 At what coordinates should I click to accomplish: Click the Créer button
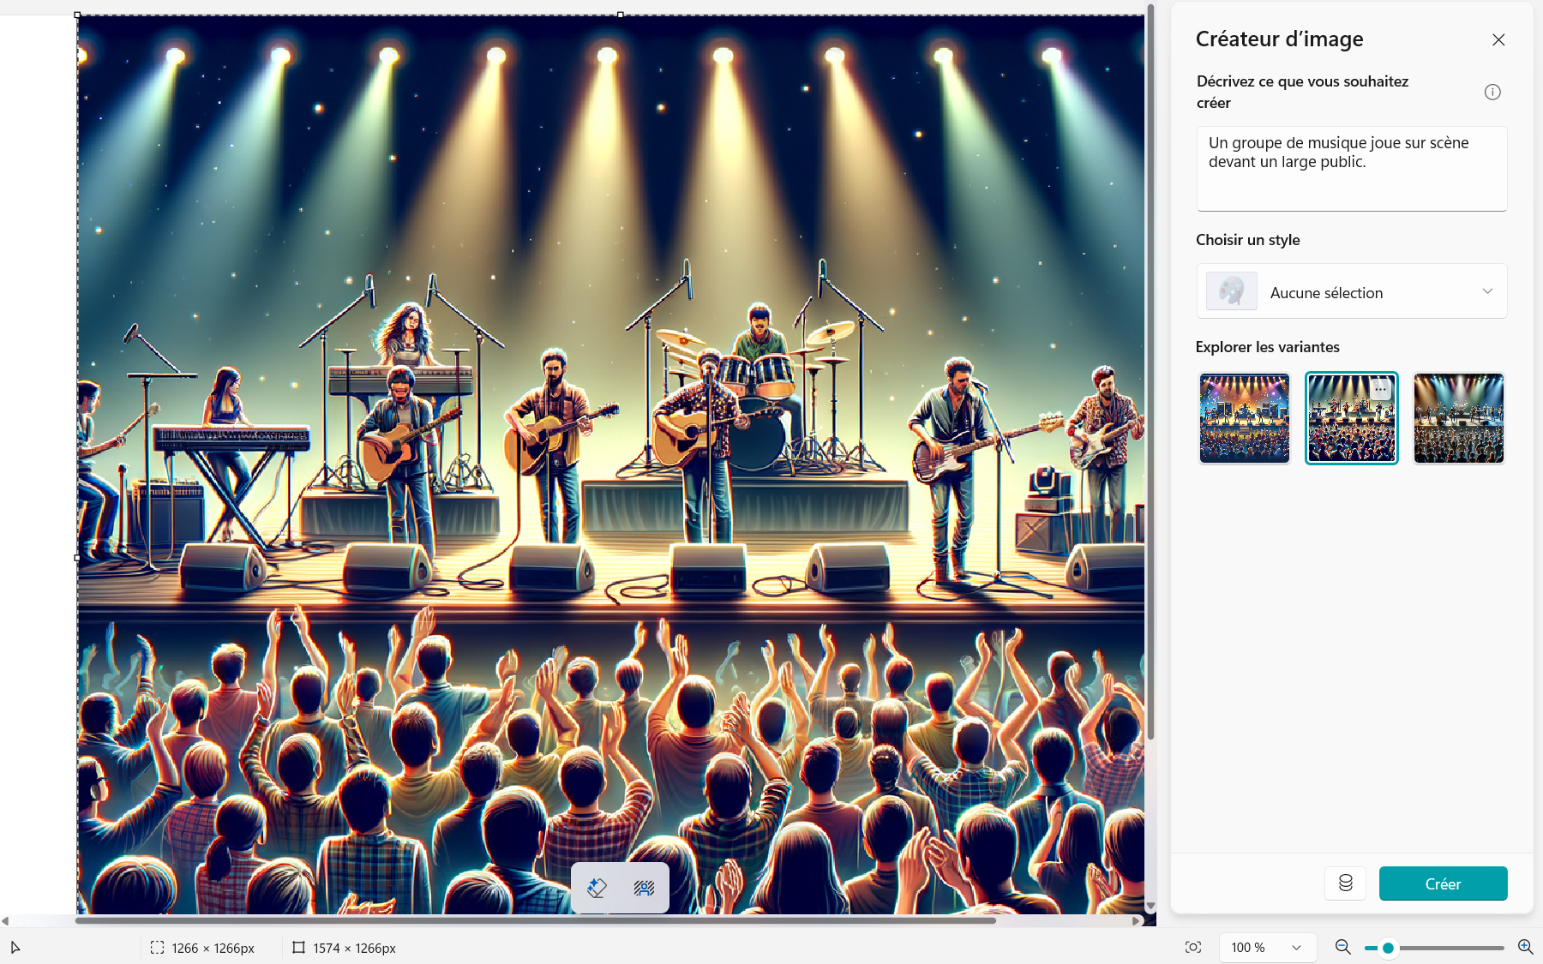coord(1443,883)
